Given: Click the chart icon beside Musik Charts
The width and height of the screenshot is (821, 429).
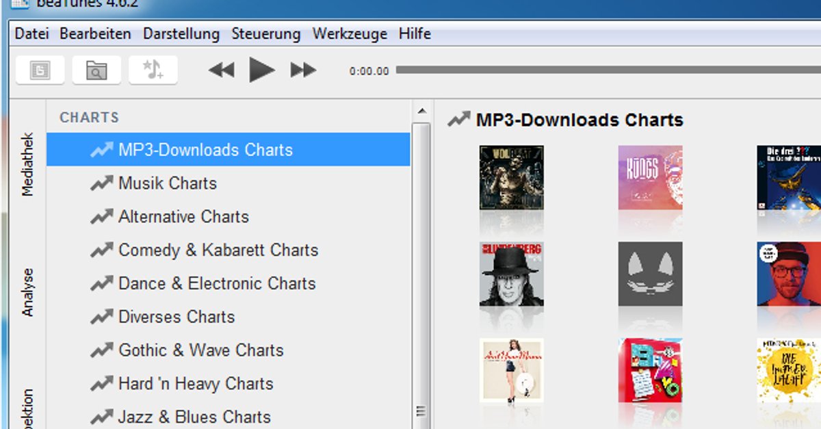Looking at the screenshot, I should [101, 183].
